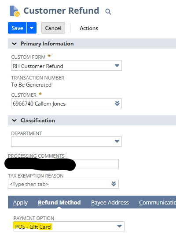Open the Save button dropdown arrow

32,28
